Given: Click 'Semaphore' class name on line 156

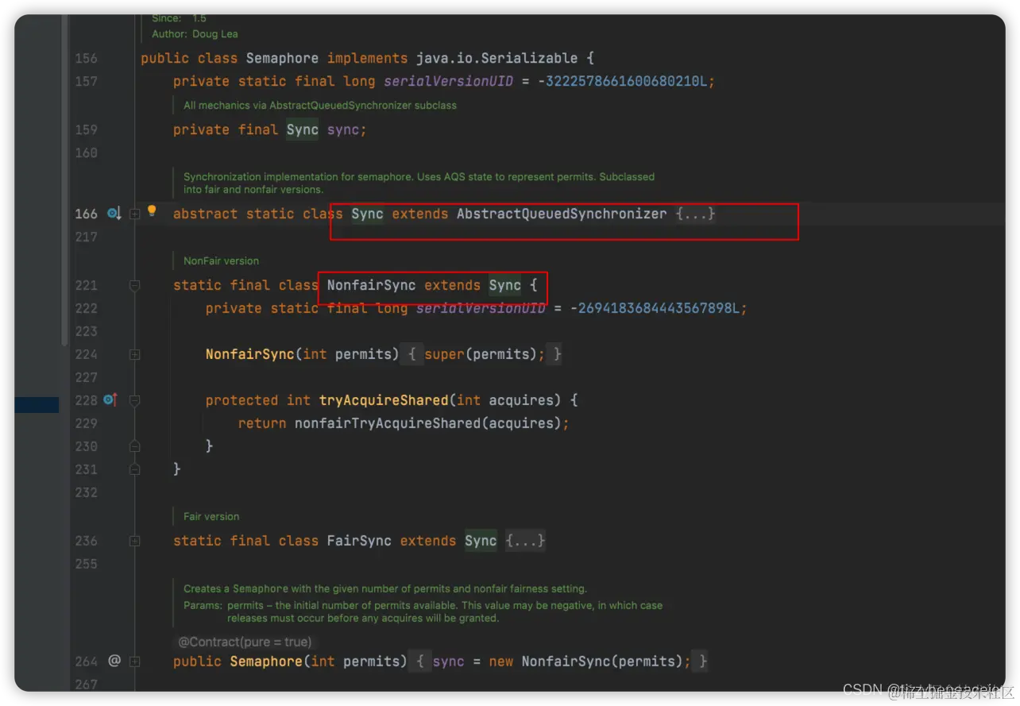Looking at the screenshot, I should 282,58.
